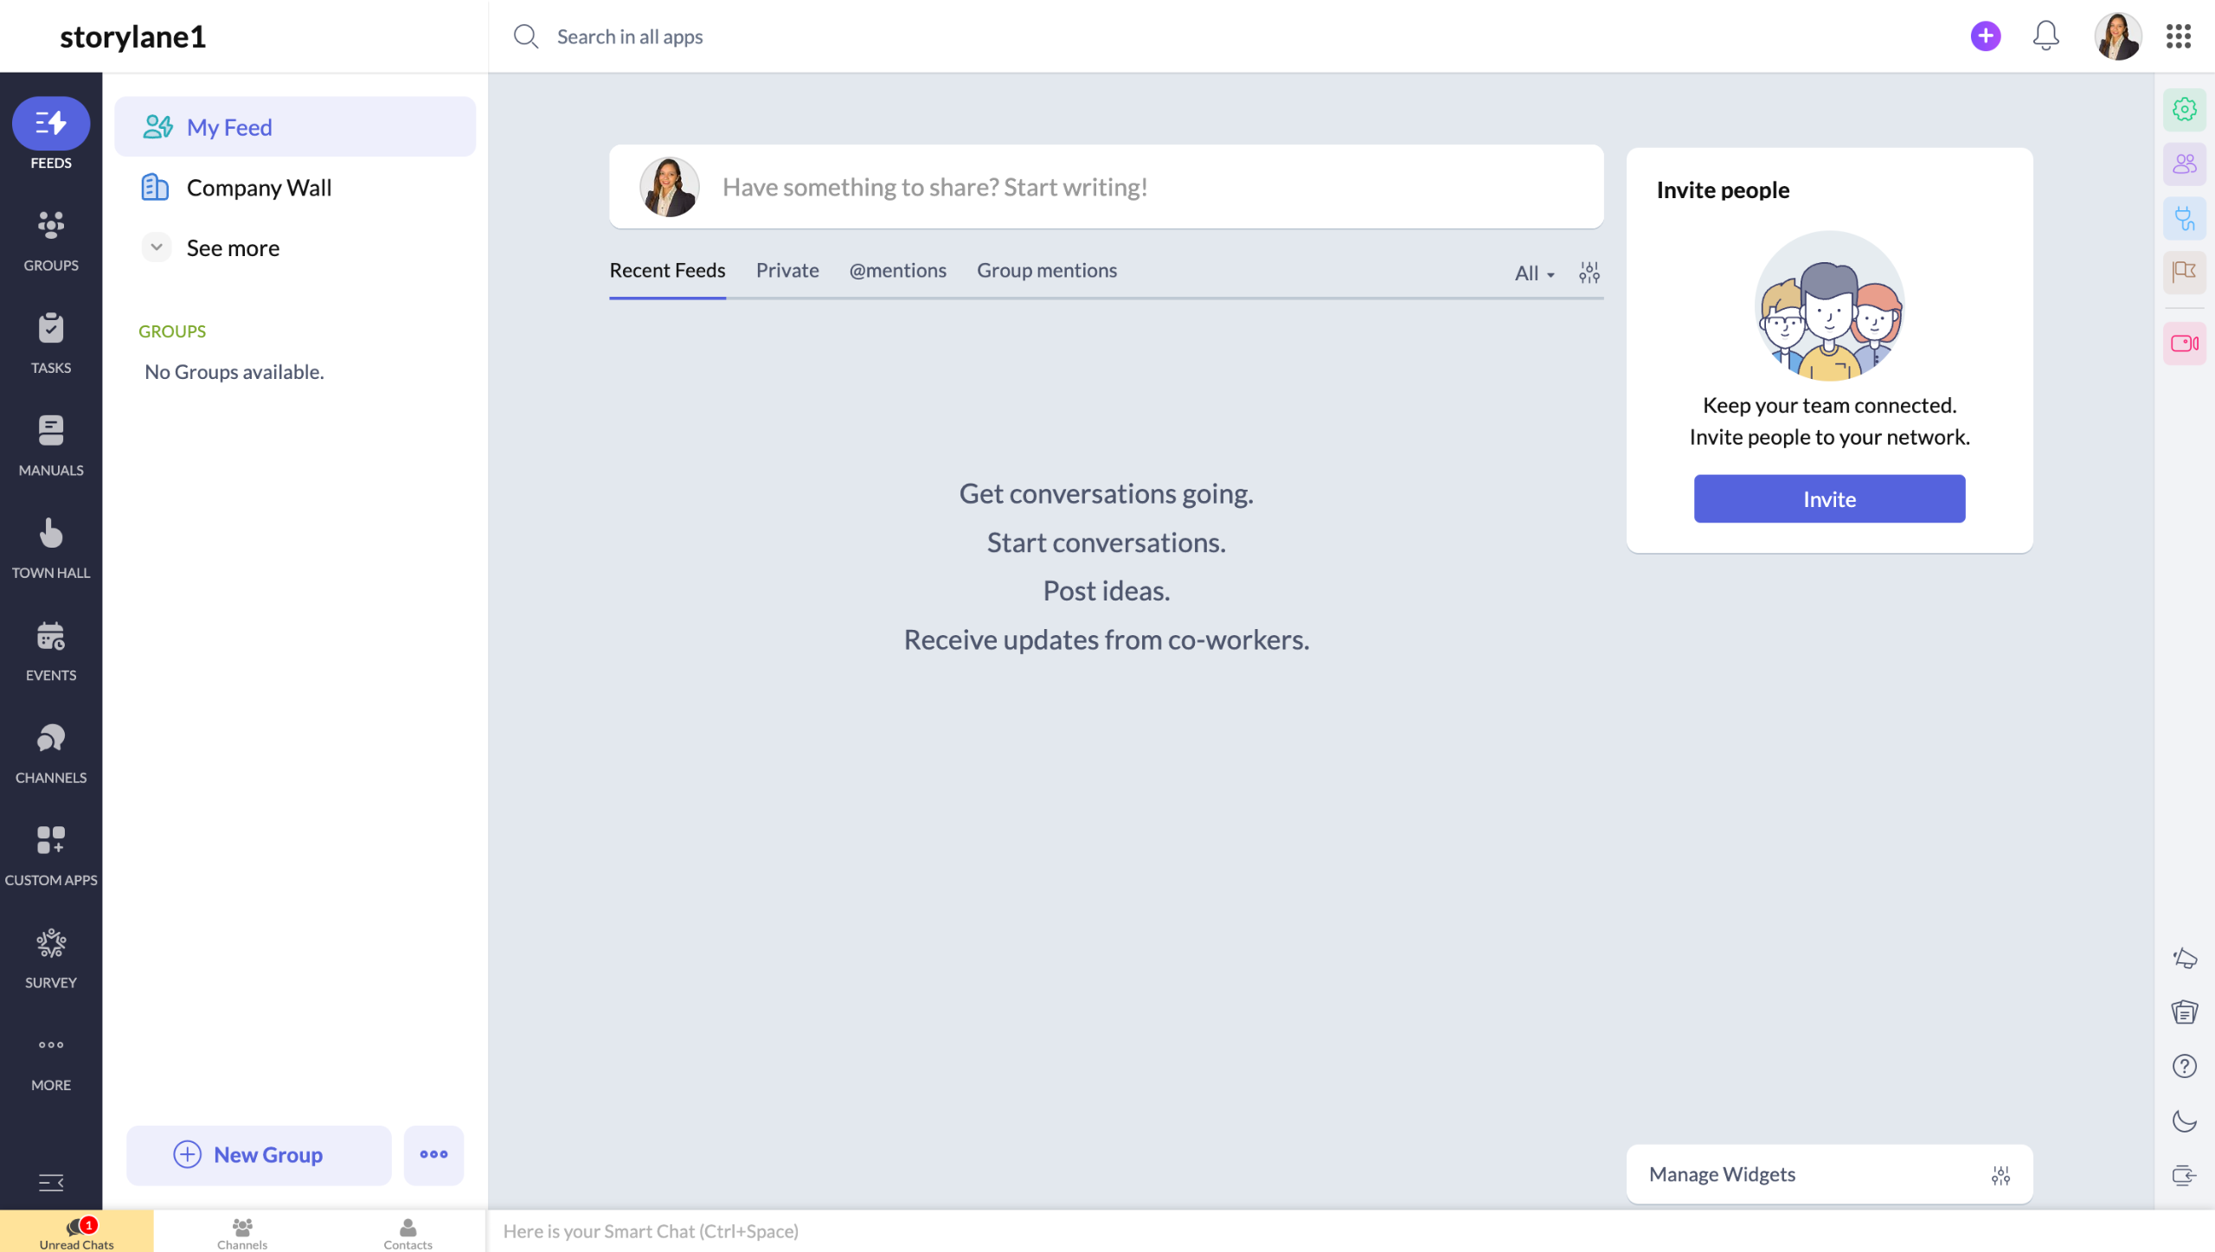Go to the Survey module
Image resolution: width=2215 pixels, height=1252 pixels.
pos(51,958)
